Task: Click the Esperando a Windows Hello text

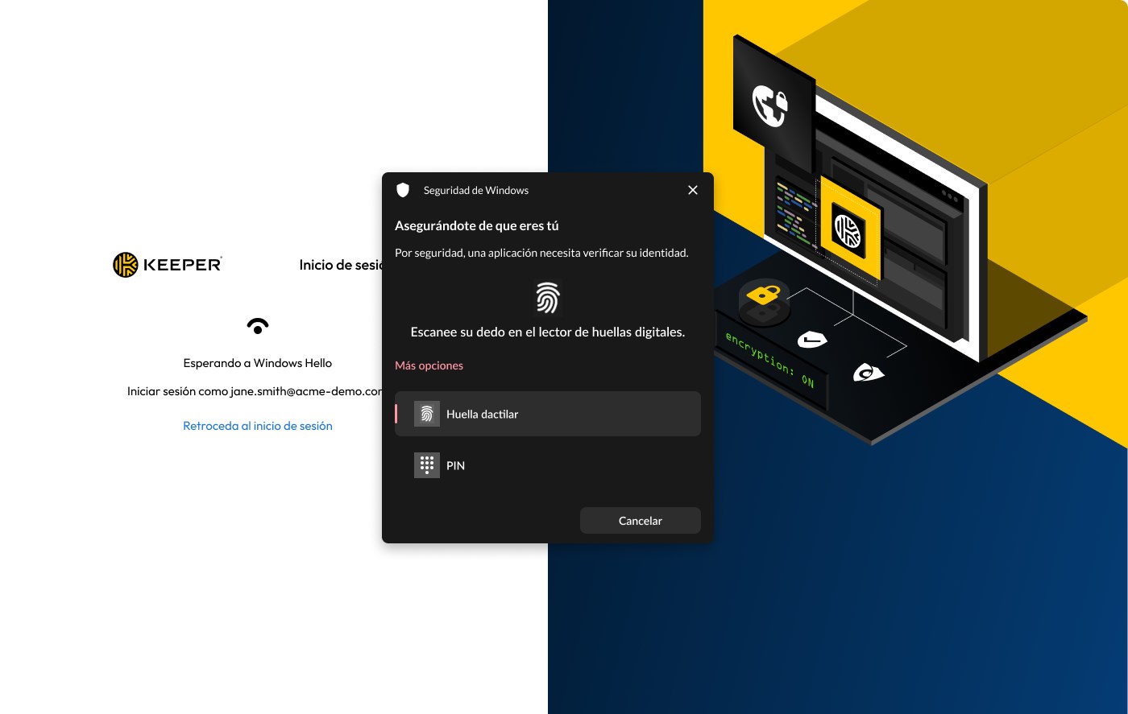Action: [x=258, y=363]
